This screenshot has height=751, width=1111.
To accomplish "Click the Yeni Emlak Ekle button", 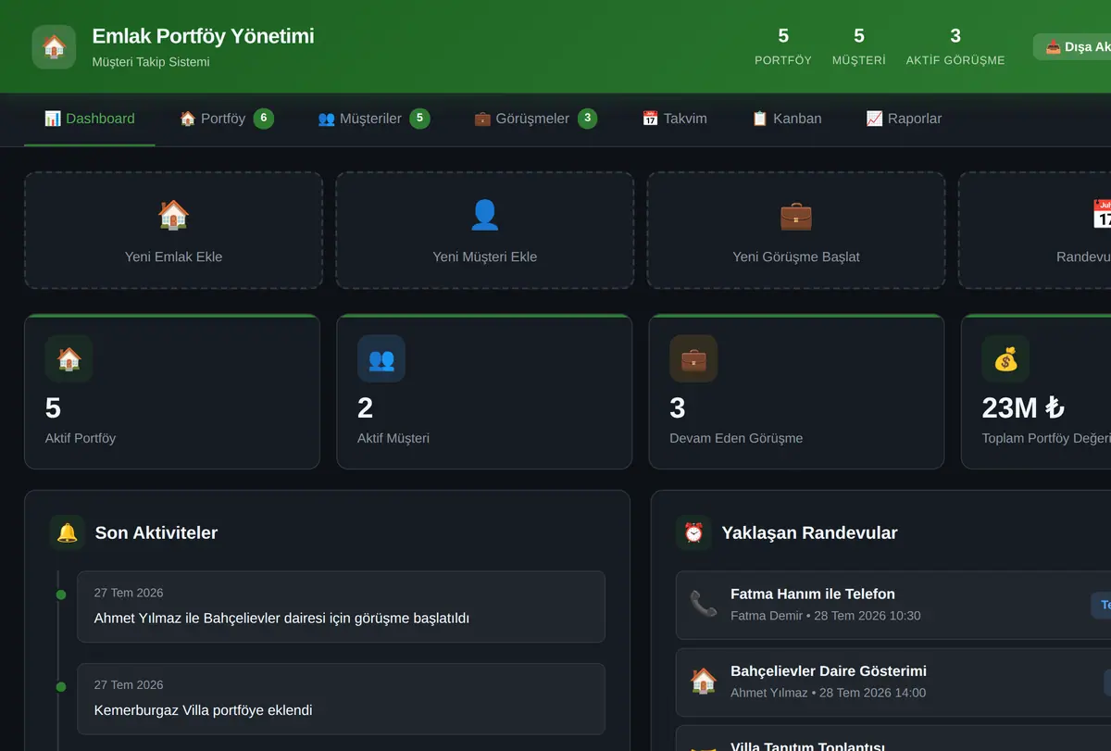I will tap(173, 230).
